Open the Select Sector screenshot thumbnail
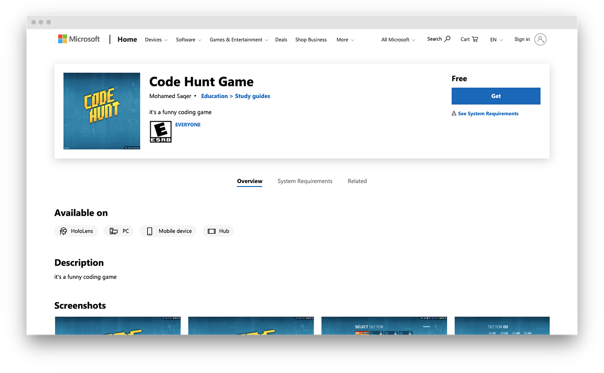This screenshot has height=373, width=604. (x=384, y=326)
